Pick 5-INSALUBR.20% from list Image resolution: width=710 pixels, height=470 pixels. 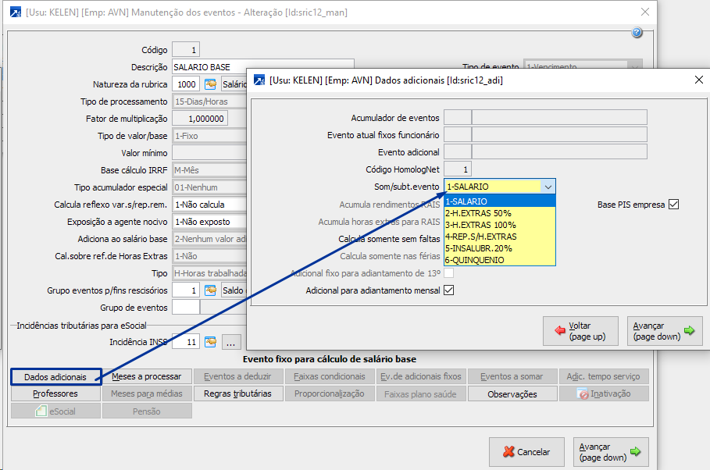coord(499,248)
